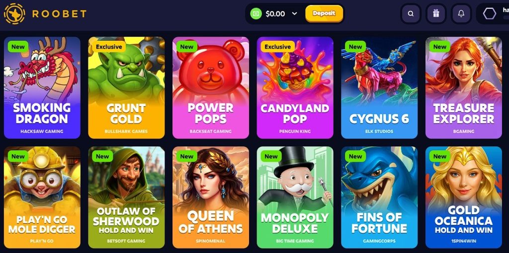The height and width of the screenshot is (253, 509).
Task: Click the $0.00 balance amount
Action: [x=275, y=13]
